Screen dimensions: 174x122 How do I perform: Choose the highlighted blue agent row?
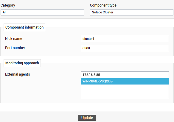(125, 81)
